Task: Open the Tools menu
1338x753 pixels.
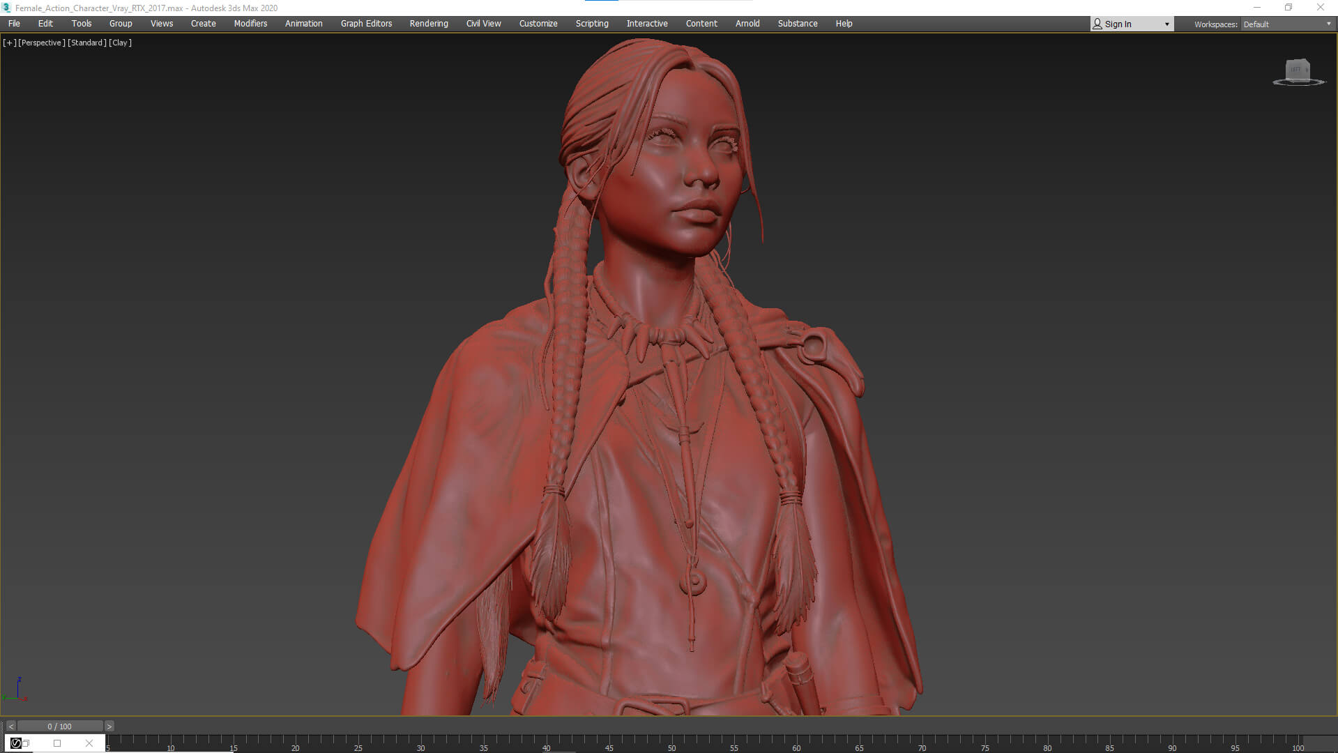Action: point(82,24)
